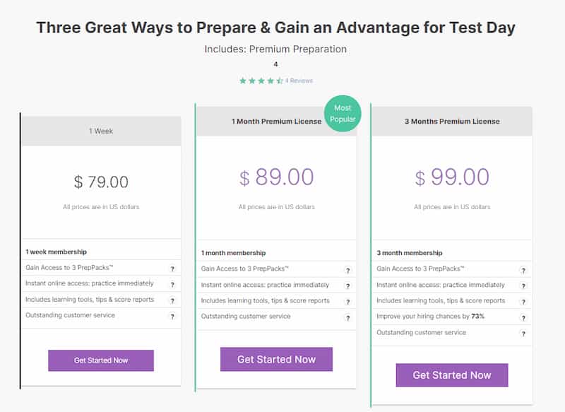Open tooltip for customer service in 3 Months column
This screenshot has height=412, width=565.
[x=523, y=333]
